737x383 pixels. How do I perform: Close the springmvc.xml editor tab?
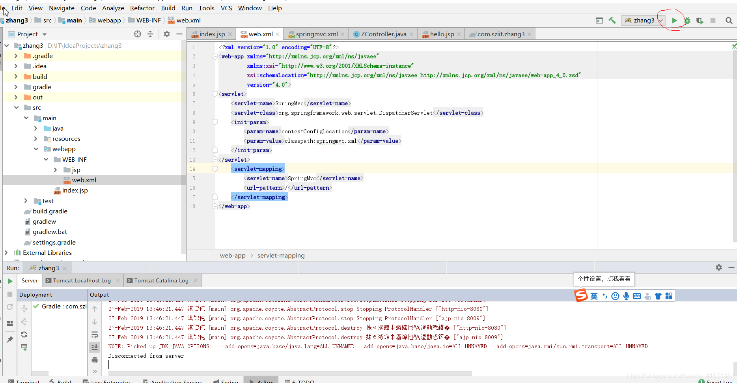click(343, 34)
